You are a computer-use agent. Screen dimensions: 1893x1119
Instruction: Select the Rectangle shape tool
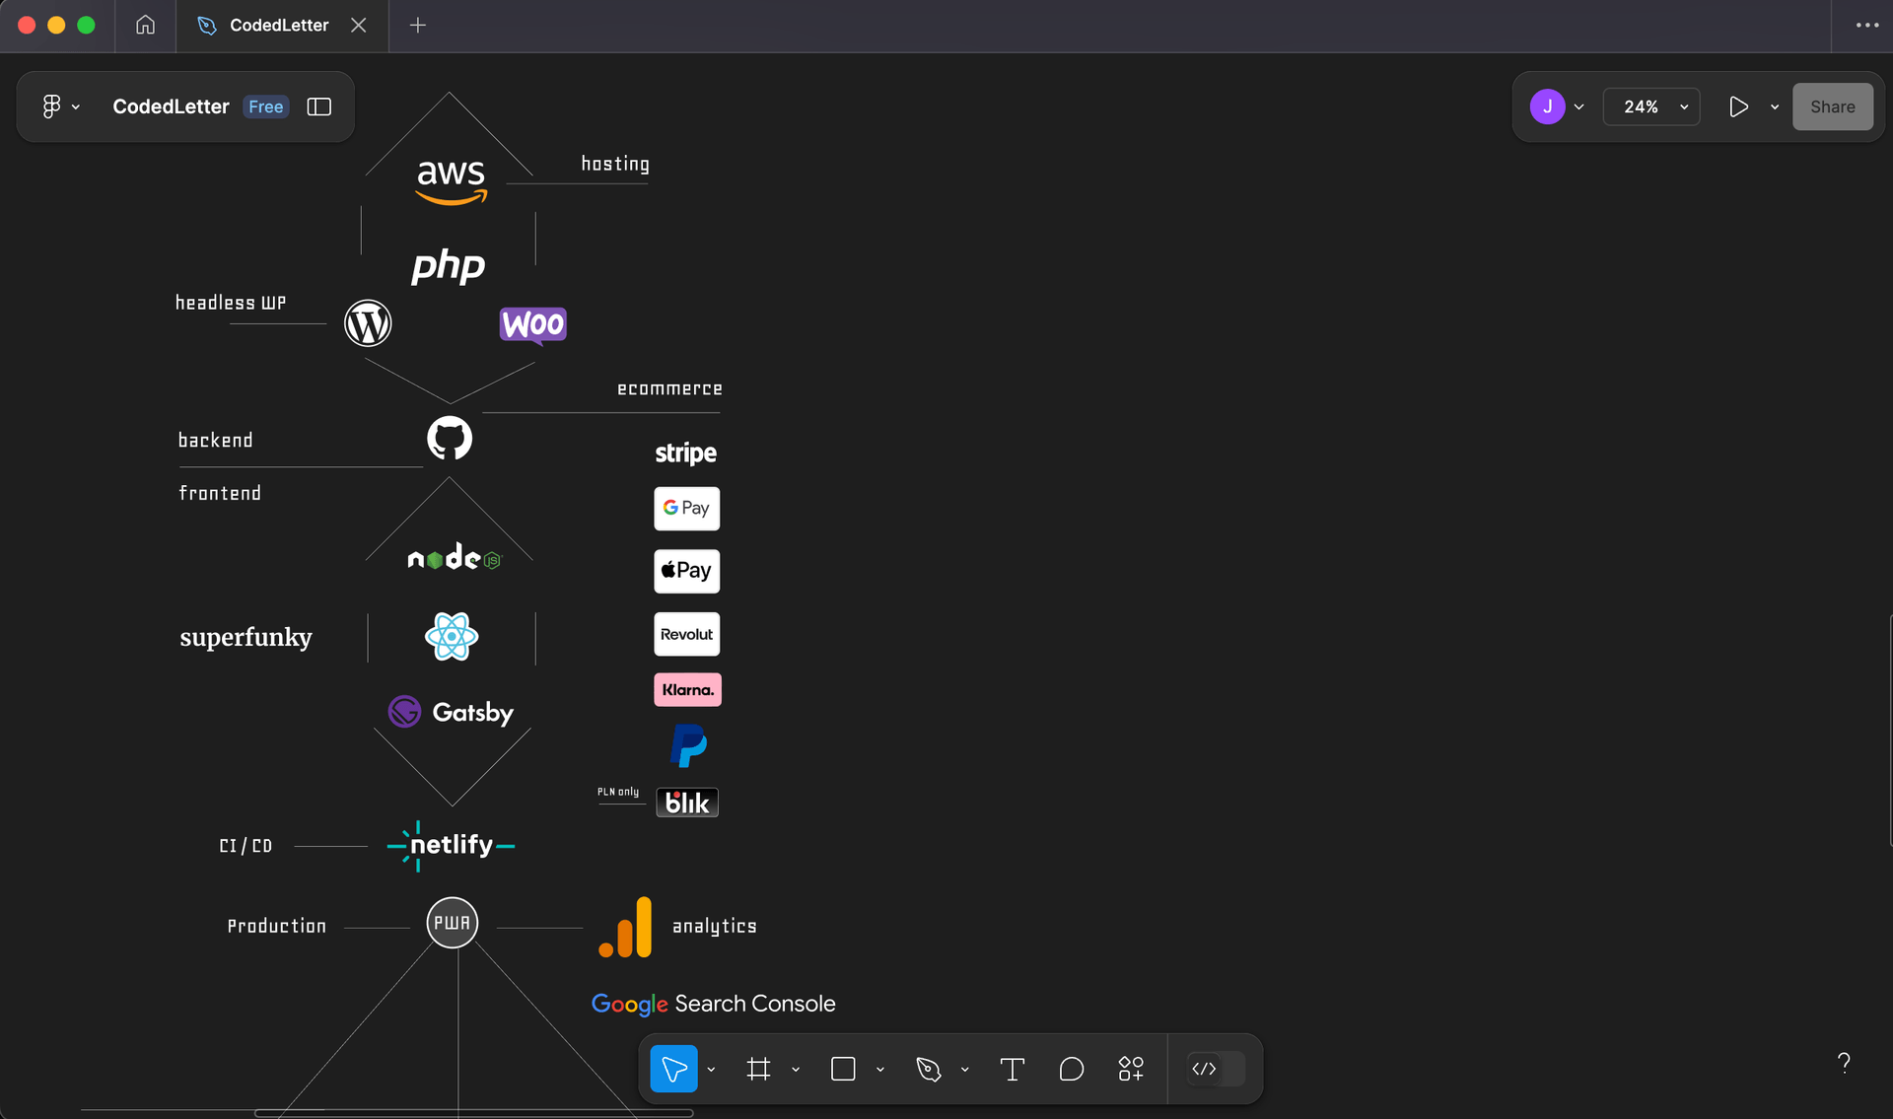[843, 1069]
